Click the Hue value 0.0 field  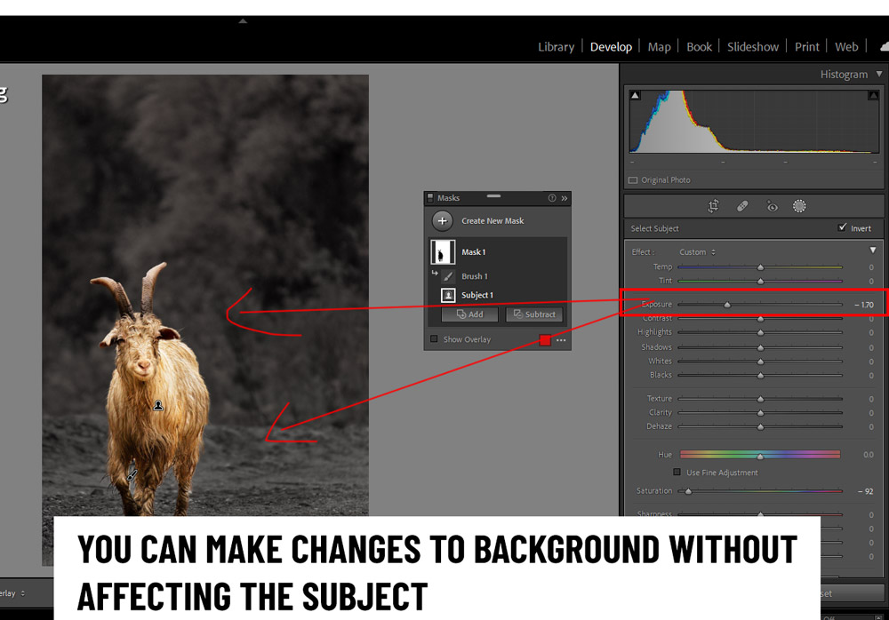tap(869, 455)
